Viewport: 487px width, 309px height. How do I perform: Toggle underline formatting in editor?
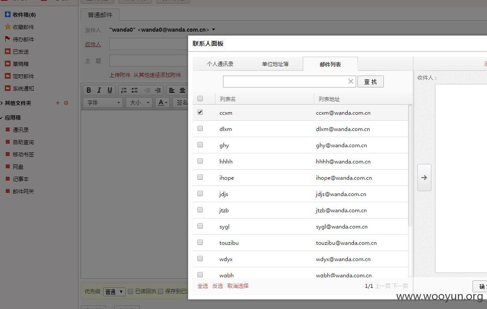[110, 90]
